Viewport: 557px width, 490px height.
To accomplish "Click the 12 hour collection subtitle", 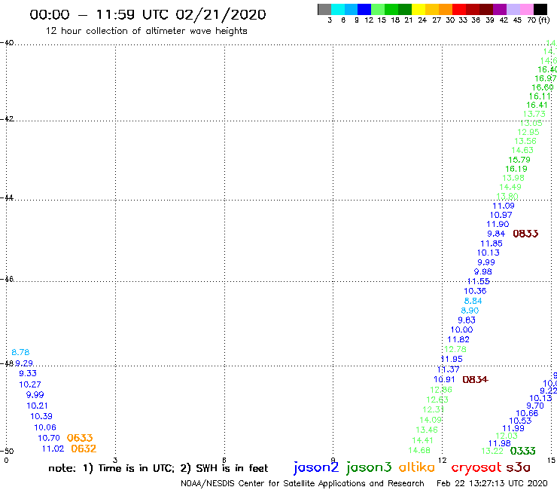I will tap(146, 31).
